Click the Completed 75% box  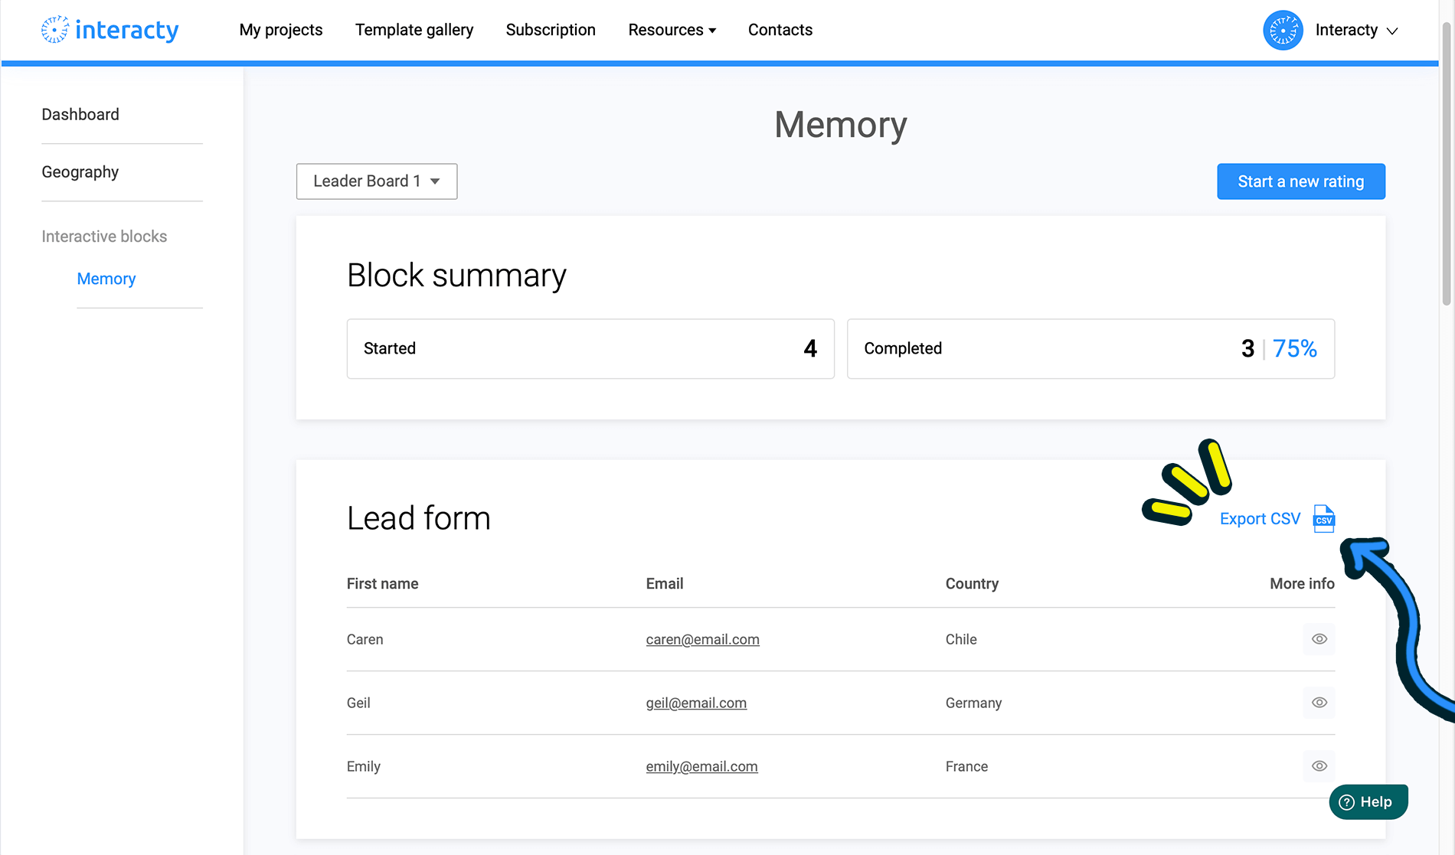click(1091, 349)
